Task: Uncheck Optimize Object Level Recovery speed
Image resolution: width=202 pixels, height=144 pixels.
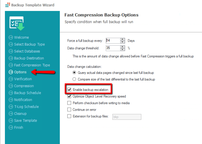Action: pos(69,96)
